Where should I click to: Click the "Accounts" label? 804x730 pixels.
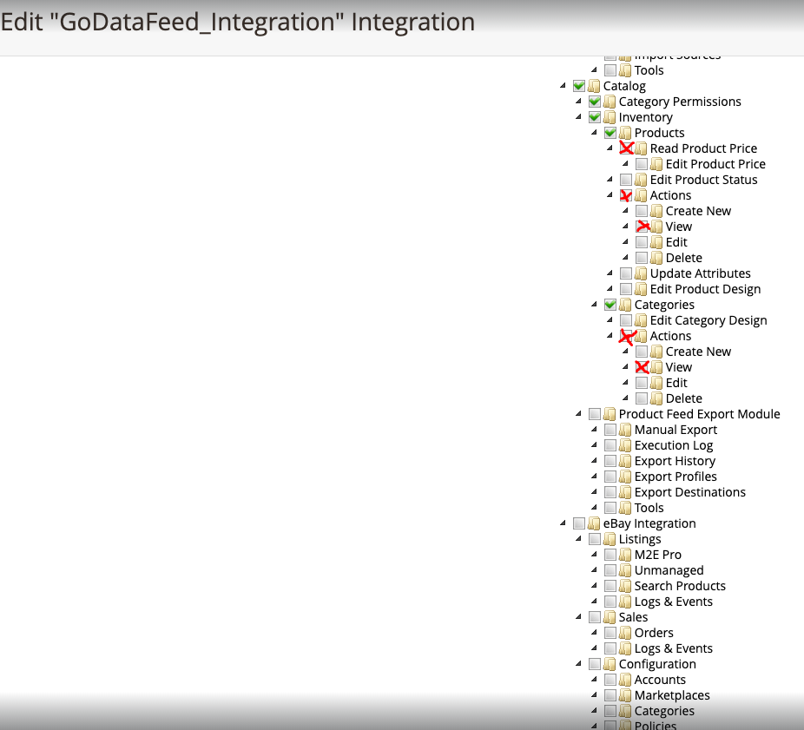(x=660, y=680)
